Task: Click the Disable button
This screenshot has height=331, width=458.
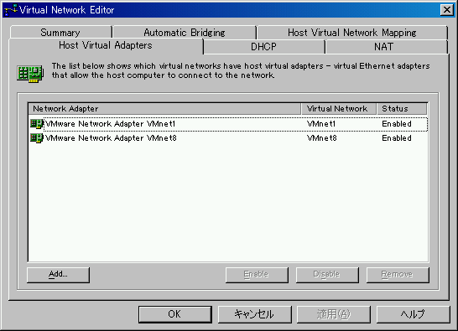Action: point(327,275)
